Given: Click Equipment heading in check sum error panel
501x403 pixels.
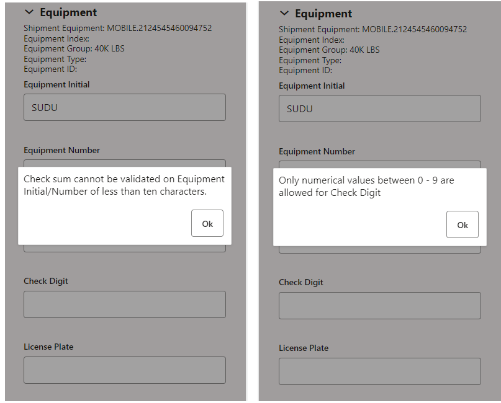Looking at the screenshot, I should click(68, 12).
